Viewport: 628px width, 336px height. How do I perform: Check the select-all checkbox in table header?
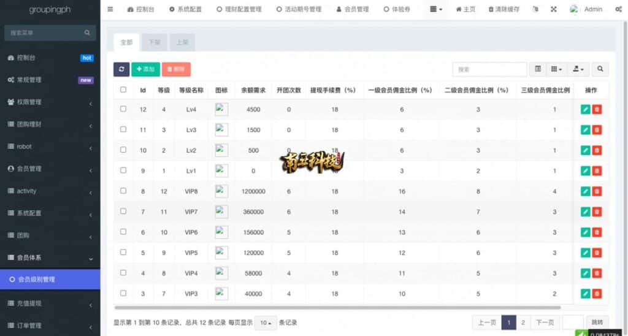[x=123, y=90]
